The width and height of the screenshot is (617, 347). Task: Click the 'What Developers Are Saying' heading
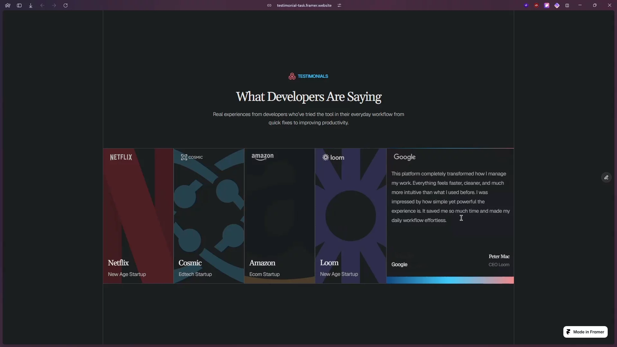coord(308,97)
